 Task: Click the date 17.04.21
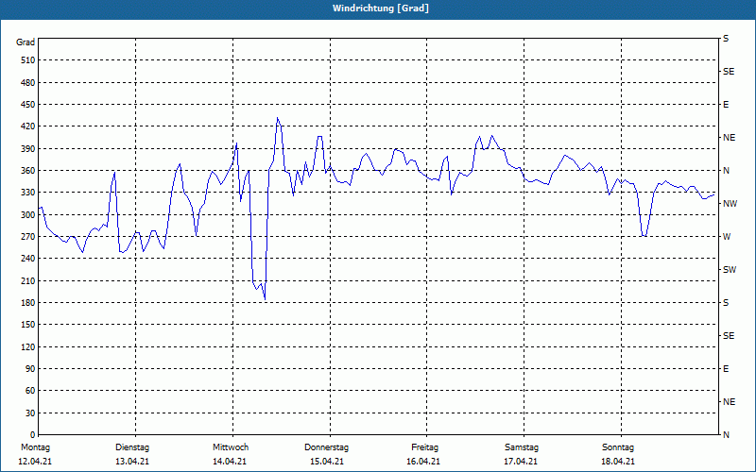521,462
